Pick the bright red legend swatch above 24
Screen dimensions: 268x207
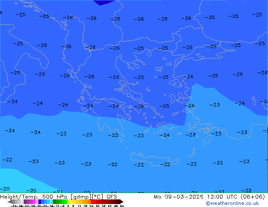pyautogui.click(x=92, y=202)
